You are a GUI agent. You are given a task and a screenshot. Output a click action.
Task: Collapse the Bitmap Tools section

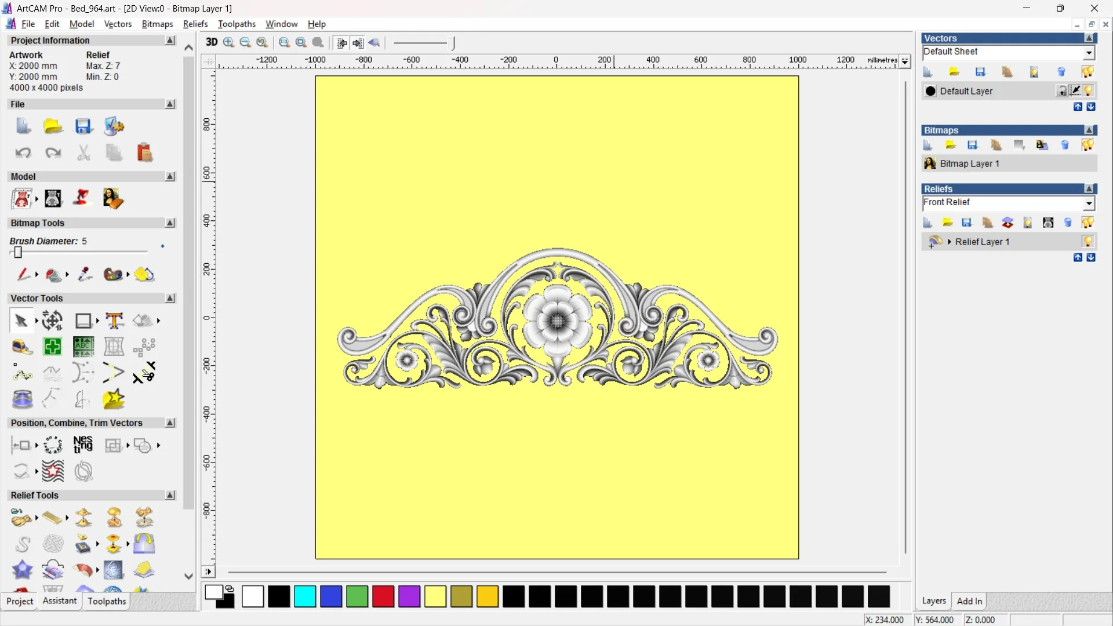[170, 223]
